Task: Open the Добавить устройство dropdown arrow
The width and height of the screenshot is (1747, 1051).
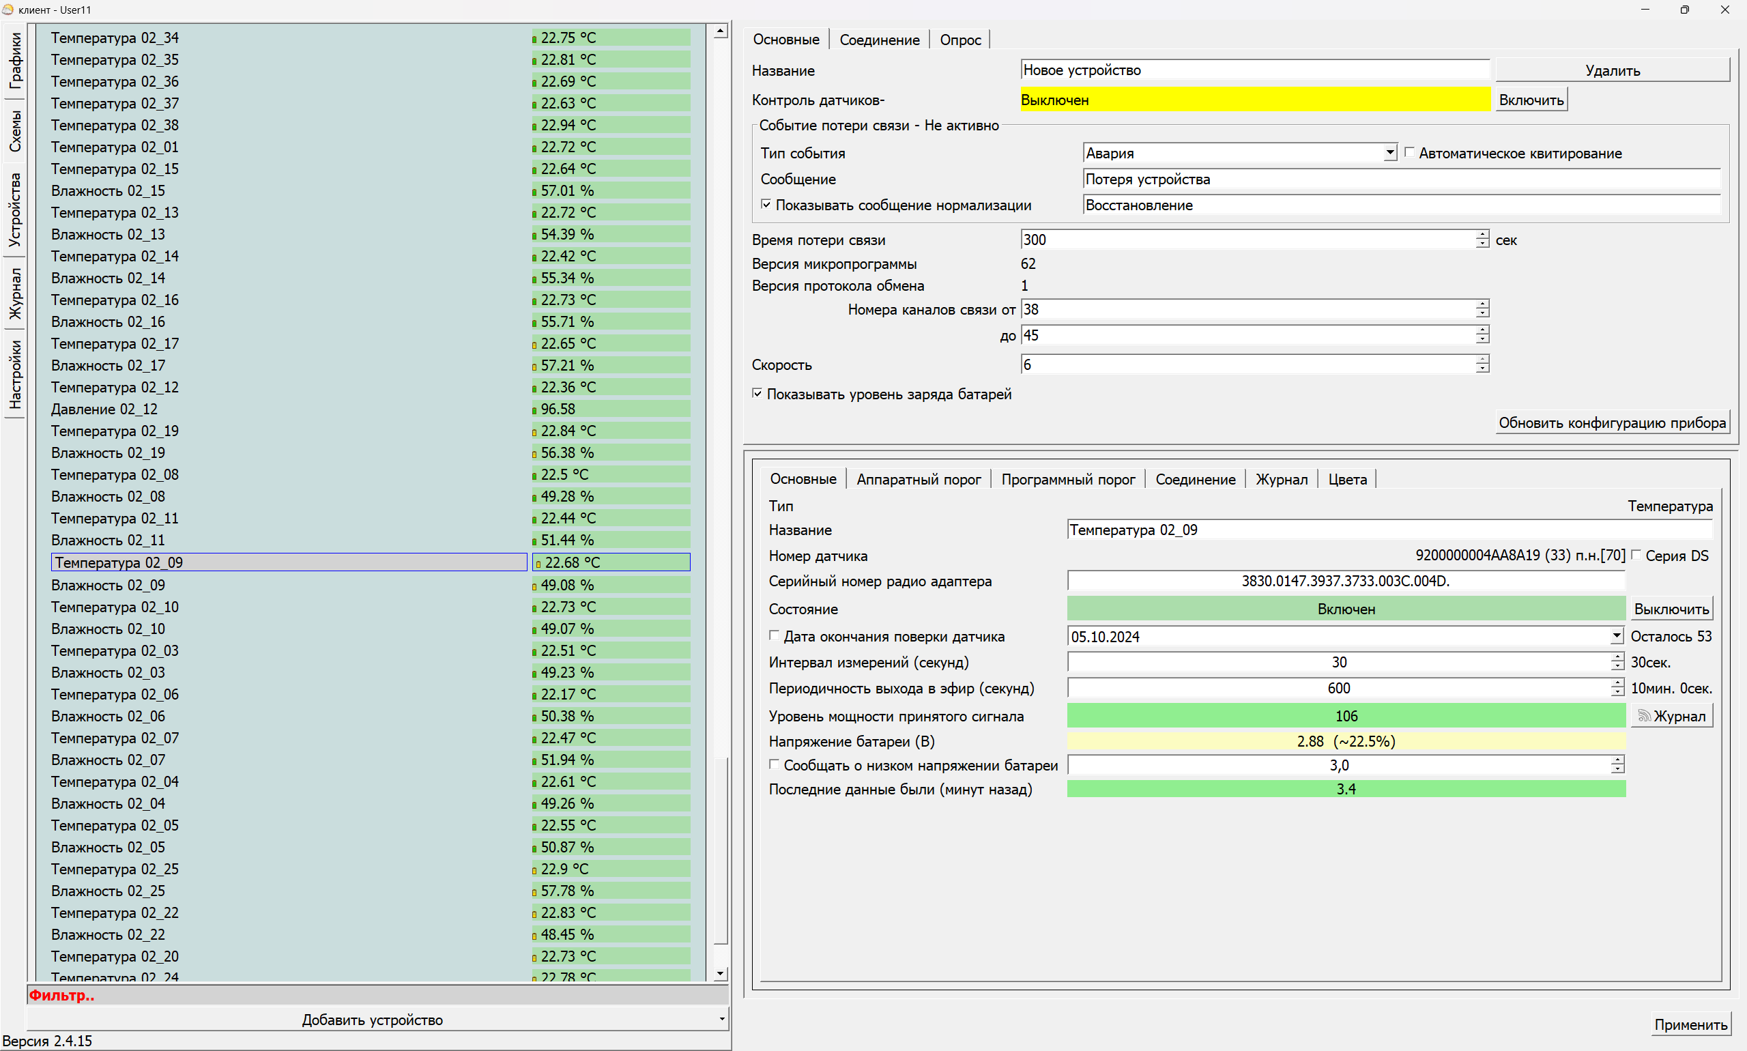Action: 721,1020
